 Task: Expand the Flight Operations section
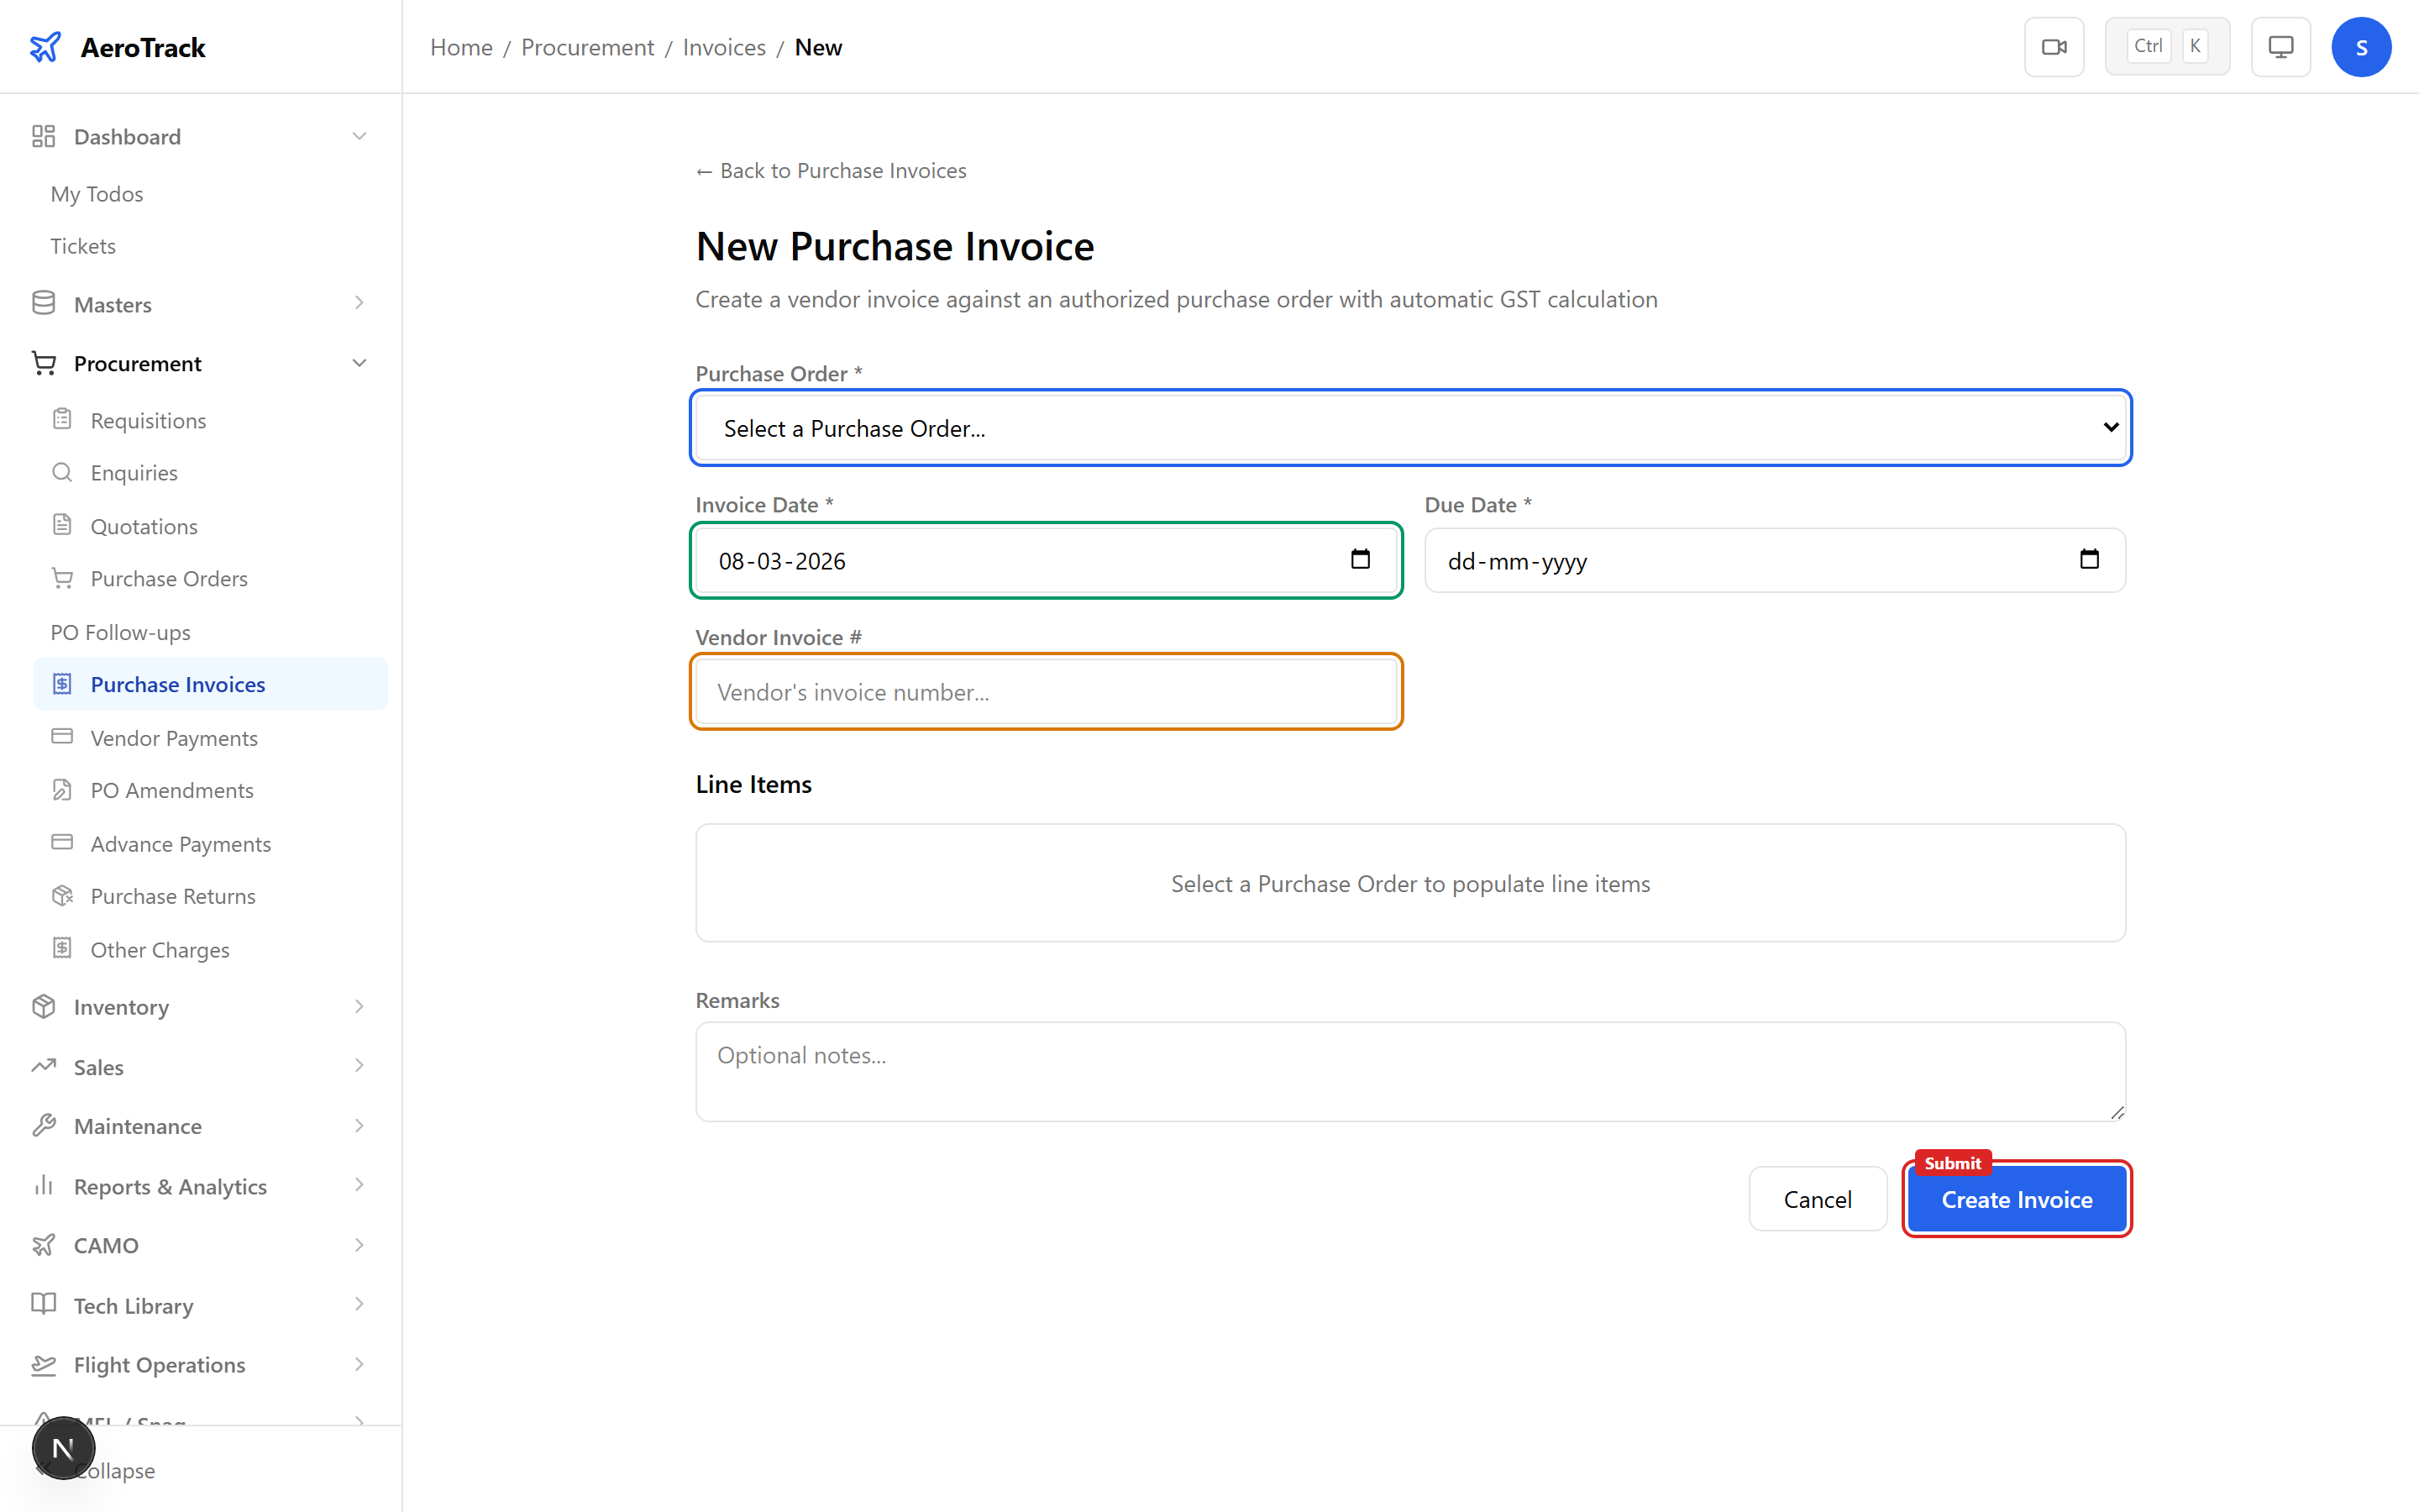[x=359, y=1364]
